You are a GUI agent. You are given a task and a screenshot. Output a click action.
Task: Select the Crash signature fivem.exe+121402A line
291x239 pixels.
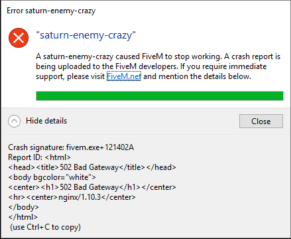[71, 147]
